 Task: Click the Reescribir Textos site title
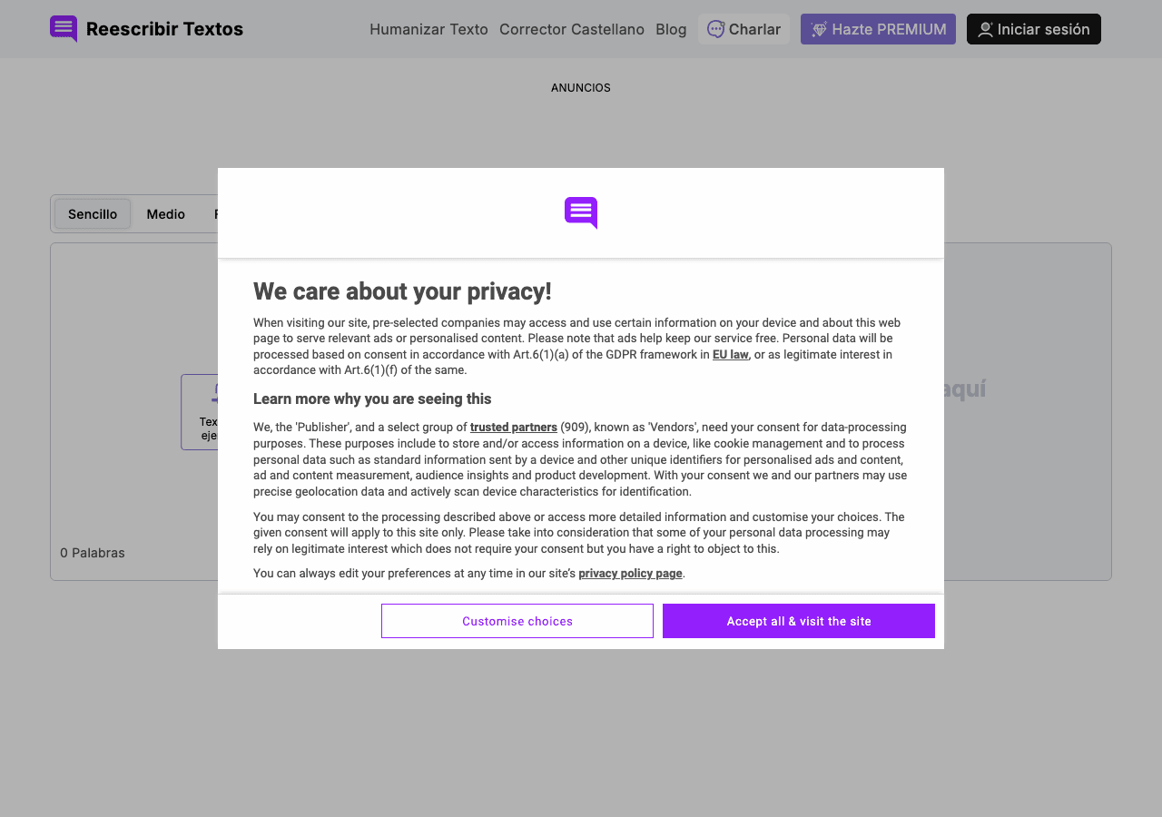(164, 29)
